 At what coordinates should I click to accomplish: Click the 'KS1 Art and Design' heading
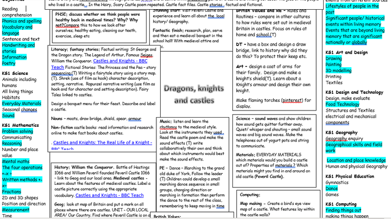point(346,53)
